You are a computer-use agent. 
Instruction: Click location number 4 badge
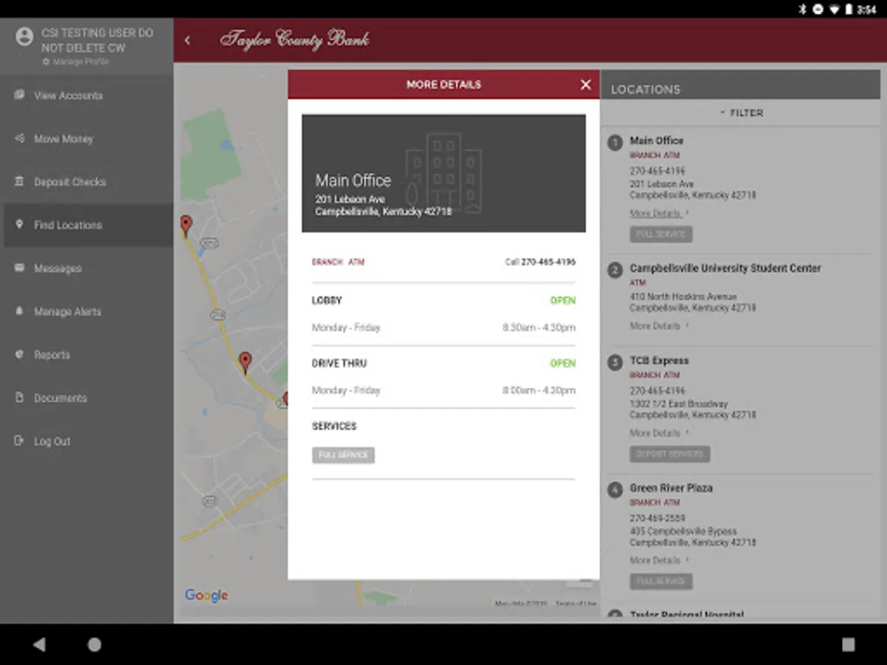[x=615, y=490]
